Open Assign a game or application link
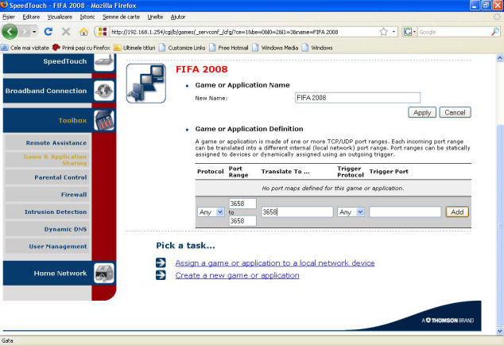The height and width of the screenshot is (346, 504). click(275, 263)
